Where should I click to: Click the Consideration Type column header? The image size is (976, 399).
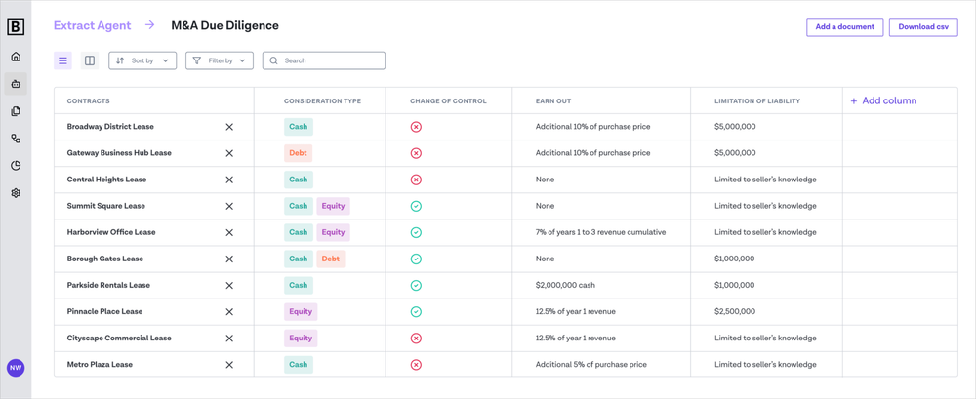coord(322,101)
